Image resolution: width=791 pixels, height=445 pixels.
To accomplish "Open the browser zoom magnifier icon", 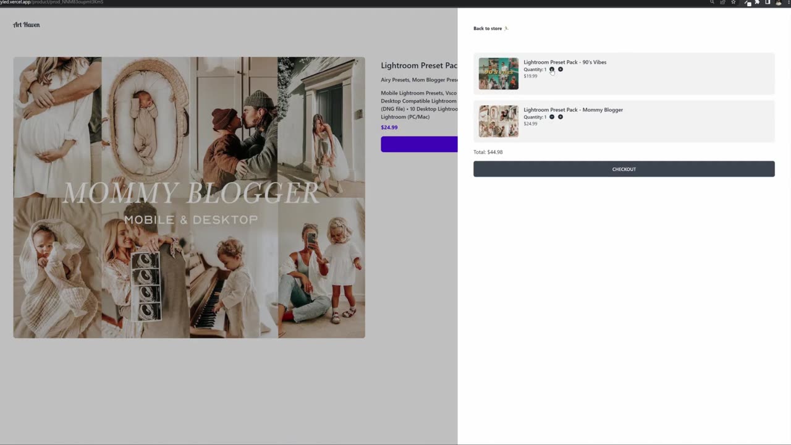I will 712,2.
